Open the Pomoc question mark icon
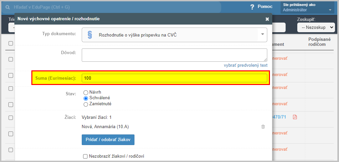The image size is (339, 162). [x=252, y=7]
